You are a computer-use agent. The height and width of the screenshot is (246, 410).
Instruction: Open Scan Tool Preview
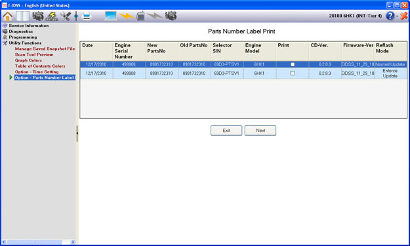tap(34, 54)
